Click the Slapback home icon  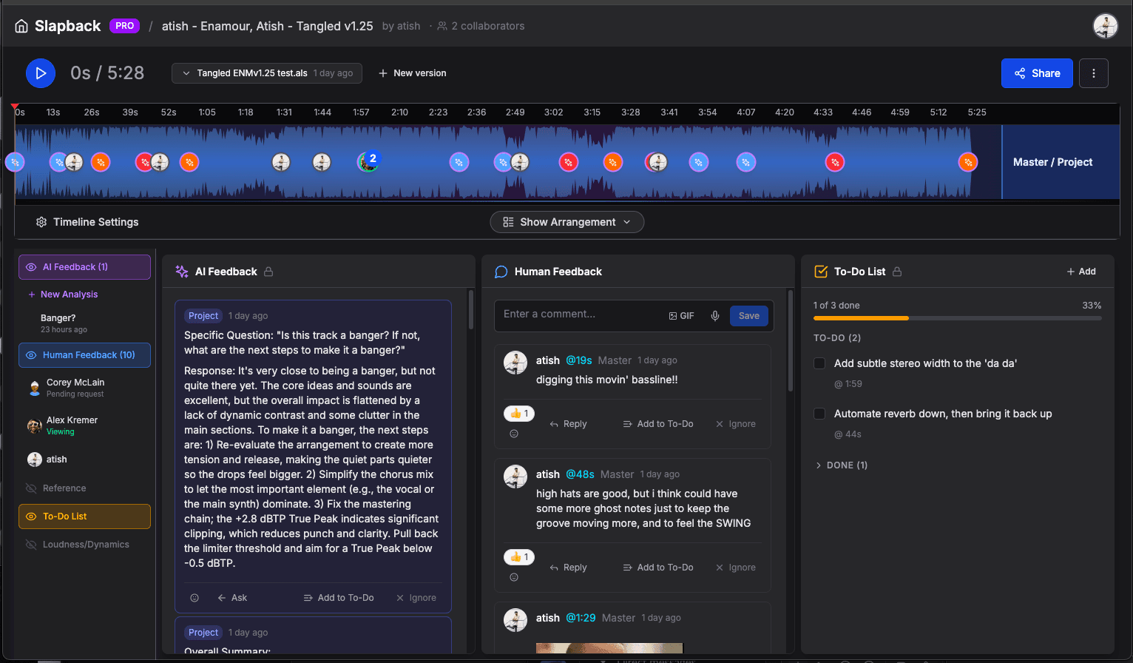tap(21, 25)
